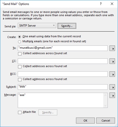118x127 pixels.
Task: Open the Subject field options arrow
Action: (x=112, y=87)
